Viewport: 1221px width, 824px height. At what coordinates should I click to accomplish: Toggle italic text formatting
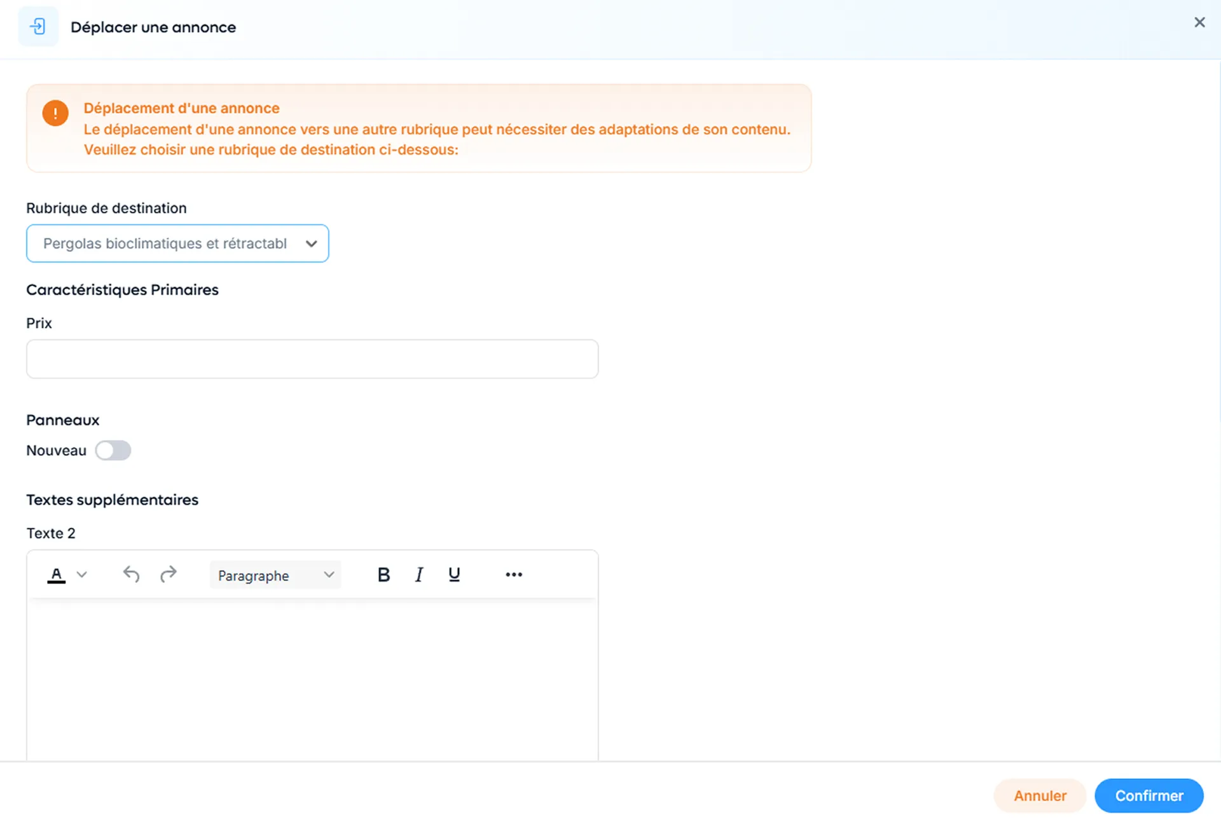coord(419,575)
